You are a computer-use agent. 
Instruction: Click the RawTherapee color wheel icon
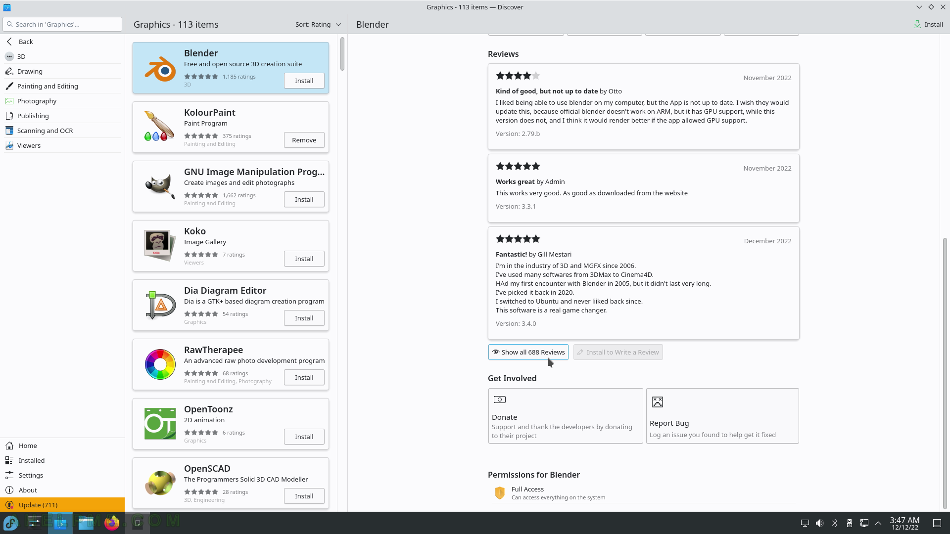pyautogui.click(x=160, y=364)
